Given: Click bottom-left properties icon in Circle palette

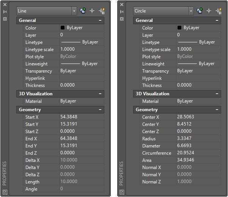Looking at the screenshot, I should coord(122,192).
